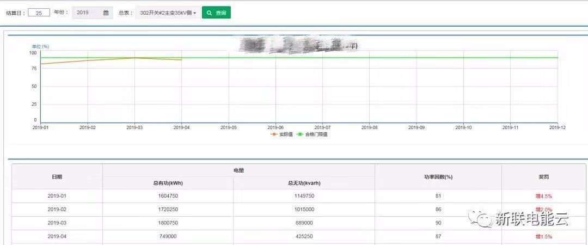
Task: Click the 奖罚 column header
Action: pos(543,177)
